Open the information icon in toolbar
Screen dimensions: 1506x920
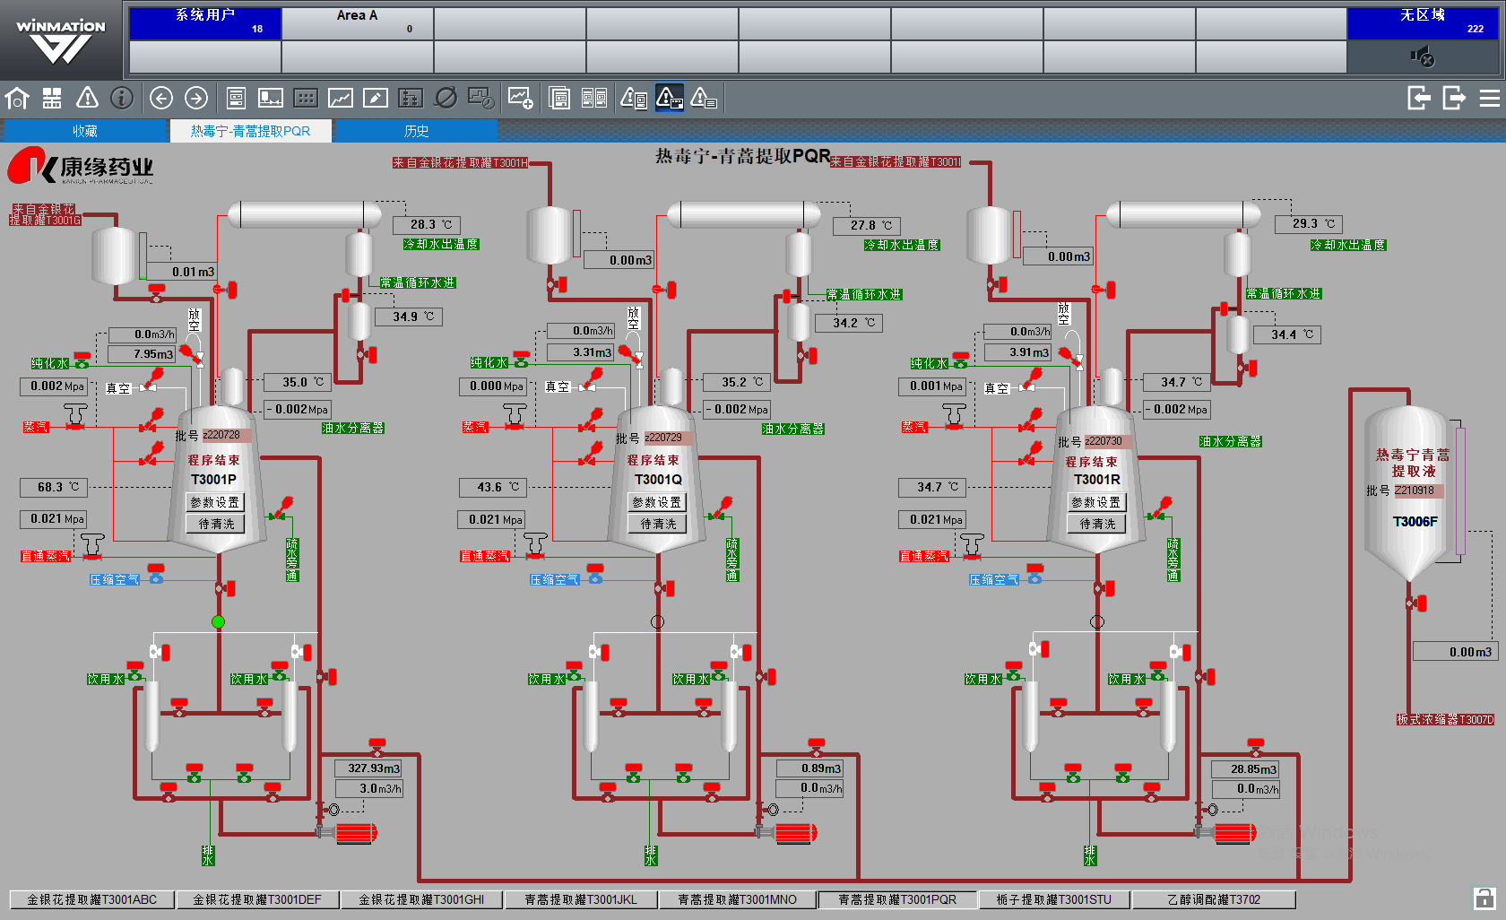click(x=122, y=98)
